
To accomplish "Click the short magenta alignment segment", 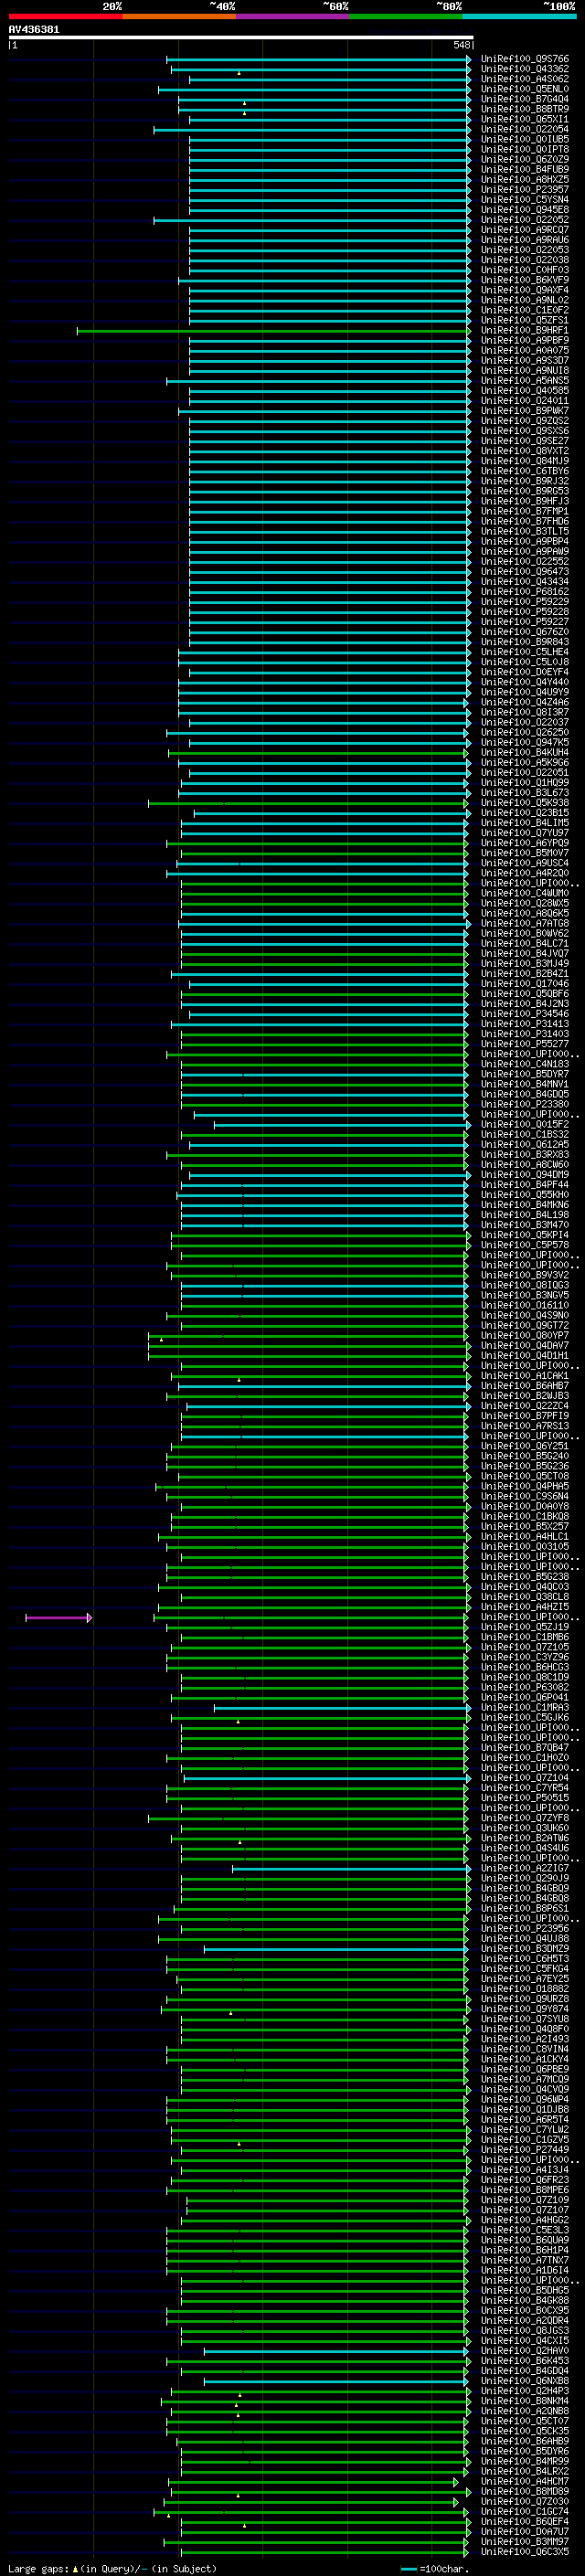I will (59, 1618).
